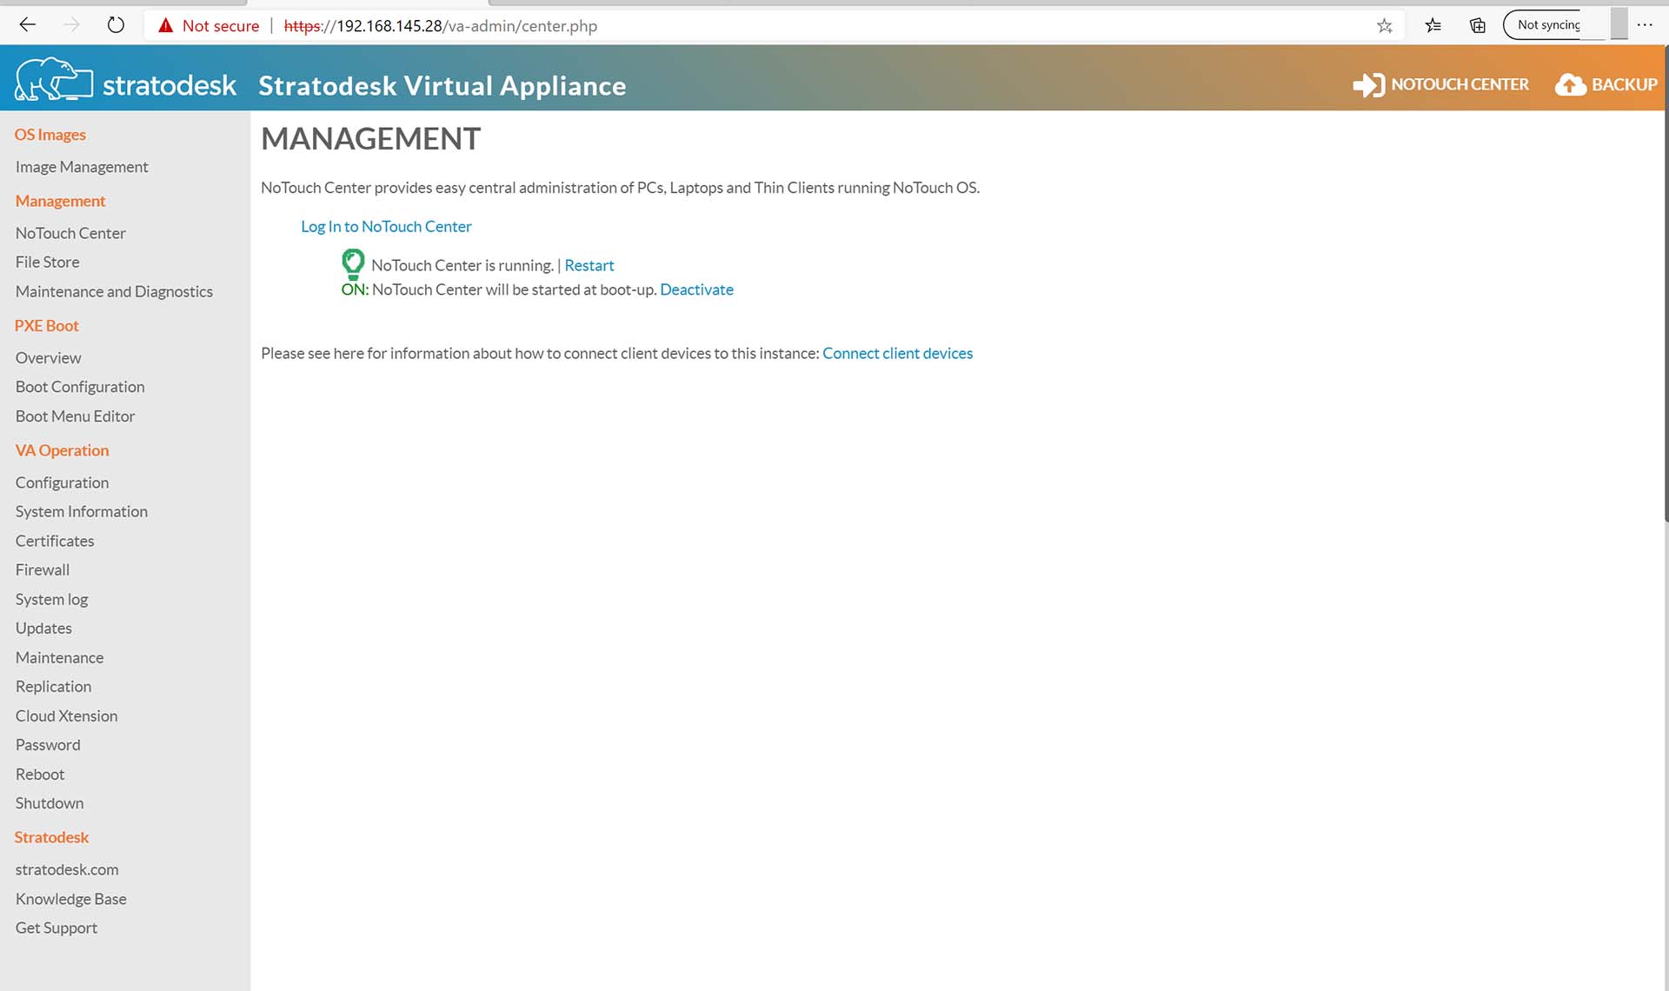
Task: Click the Restart link for NoTouch Center
Action: (x=588, y=264)
